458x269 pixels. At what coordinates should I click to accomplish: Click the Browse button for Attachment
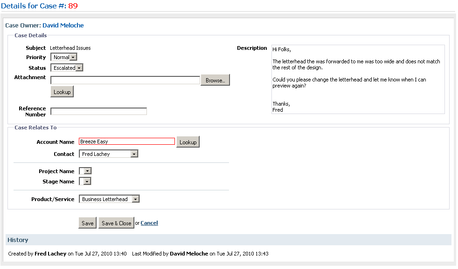tap(215, 80)
